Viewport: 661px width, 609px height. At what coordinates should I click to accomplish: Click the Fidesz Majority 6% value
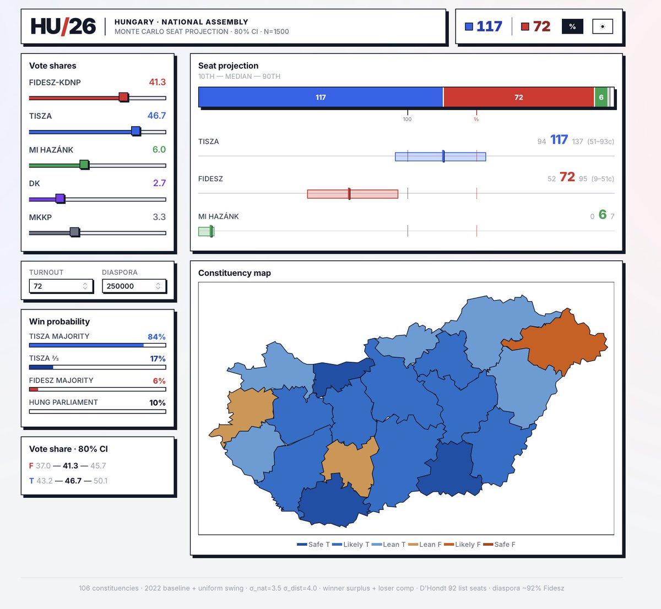[159, 380]
